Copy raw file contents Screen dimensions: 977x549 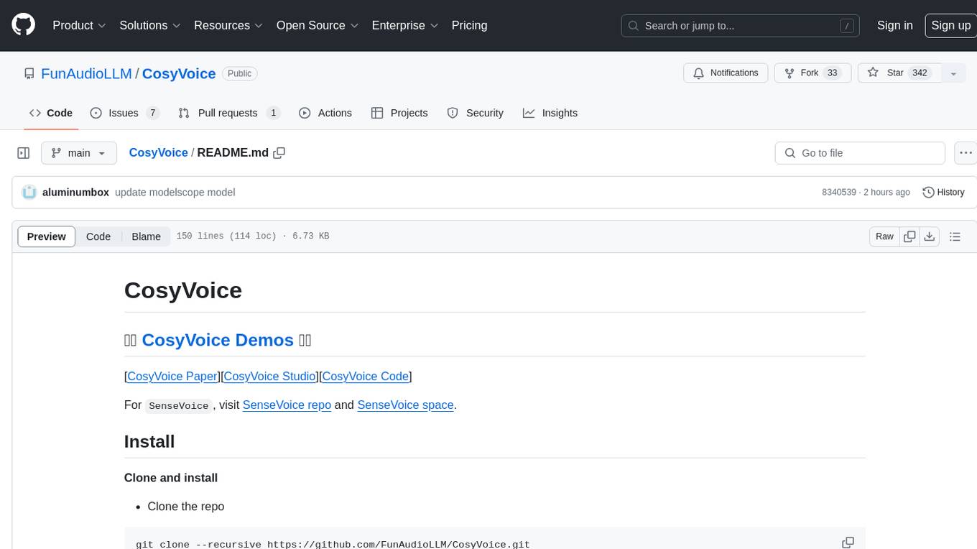coord(909,236)
